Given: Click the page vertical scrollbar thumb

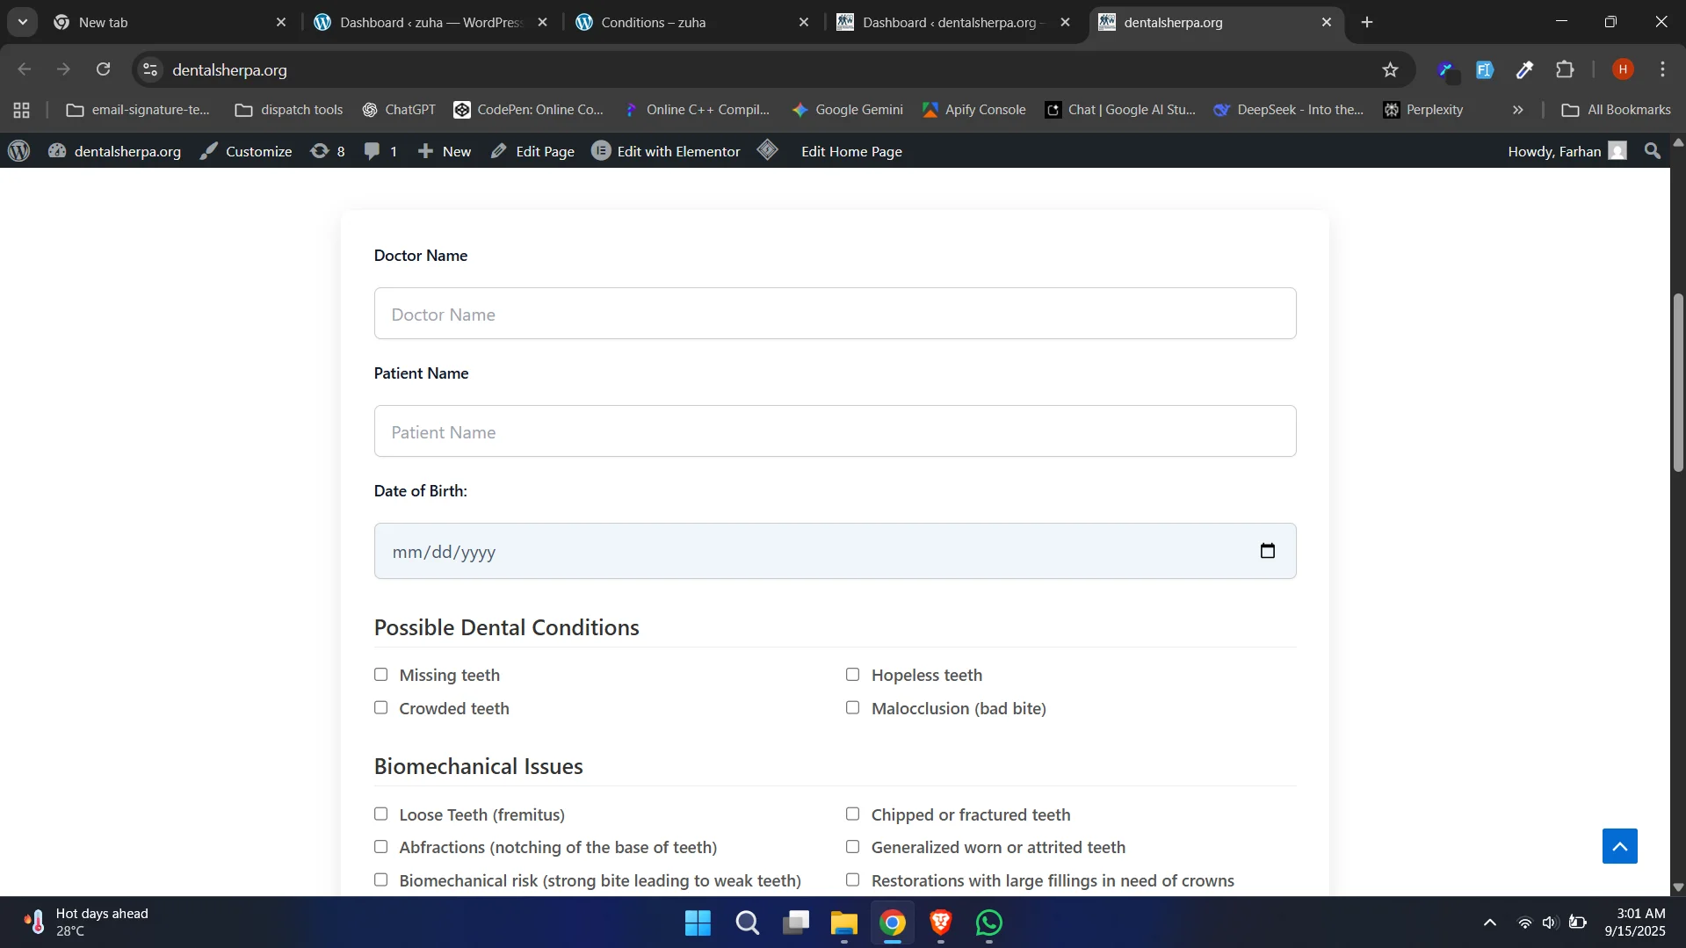Looking at the screenshot, I should pos(1677,383).
